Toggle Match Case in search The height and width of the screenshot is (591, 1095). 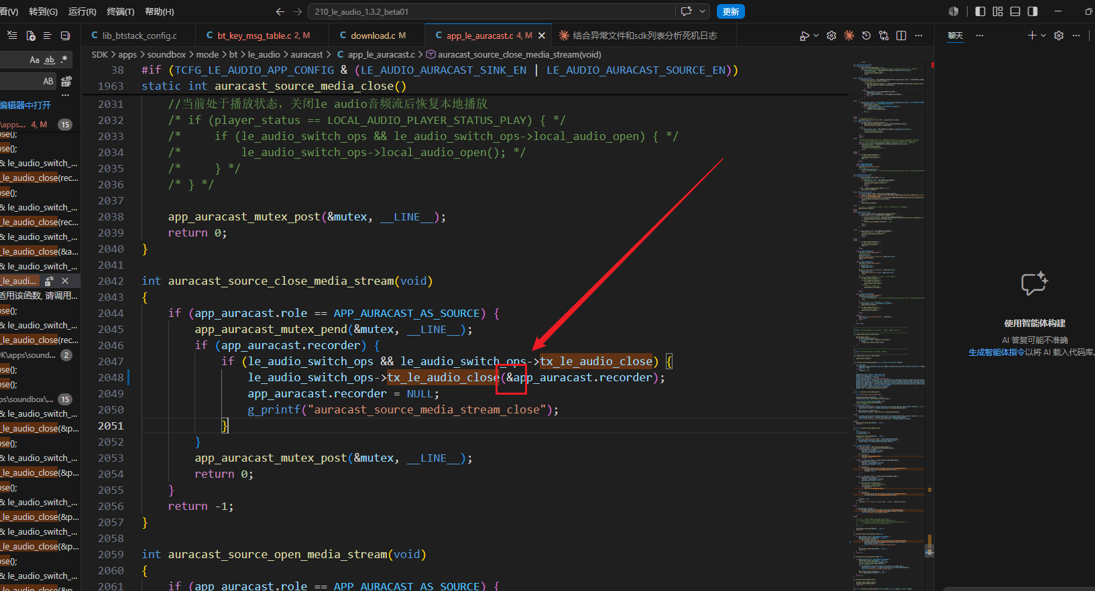tap(34, 60)
